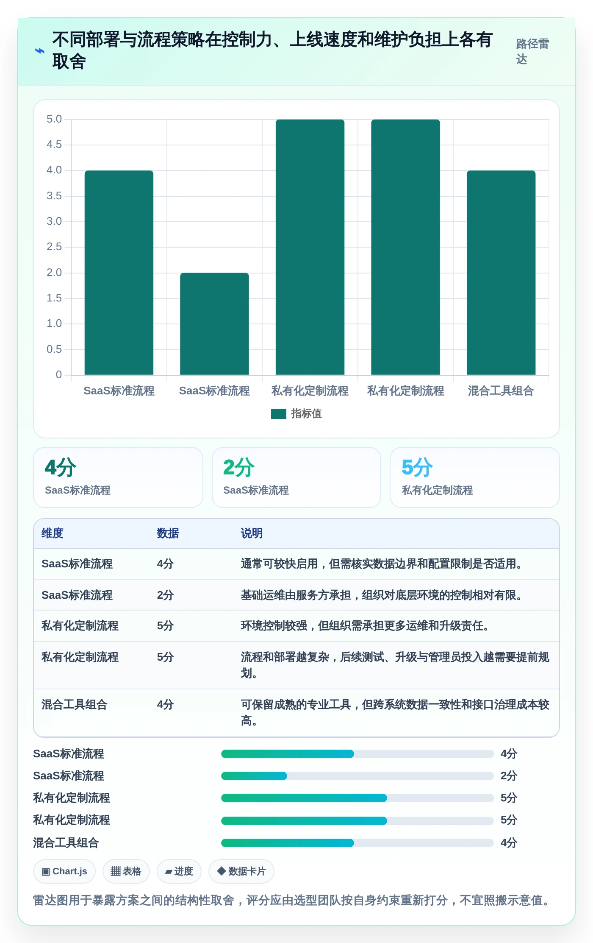Click the blue lightning icon beside the title
593x943 pixels.
tap(39, 51)
